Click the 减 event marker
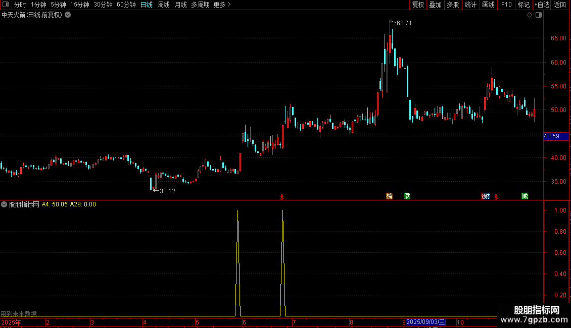571x328 pixels. coord(525,196)
